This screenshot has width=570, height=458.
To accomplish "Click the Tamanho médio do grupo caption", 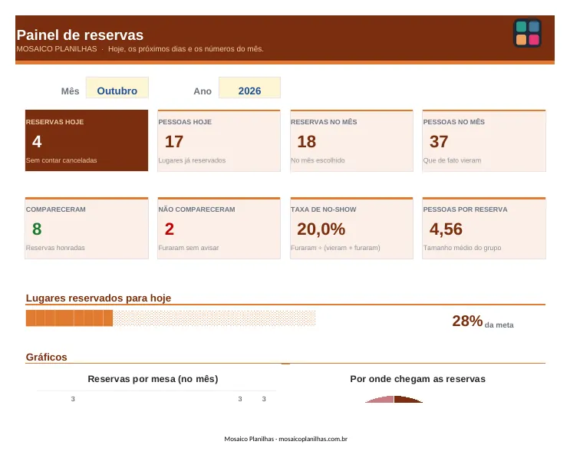I will click(462, 248).
